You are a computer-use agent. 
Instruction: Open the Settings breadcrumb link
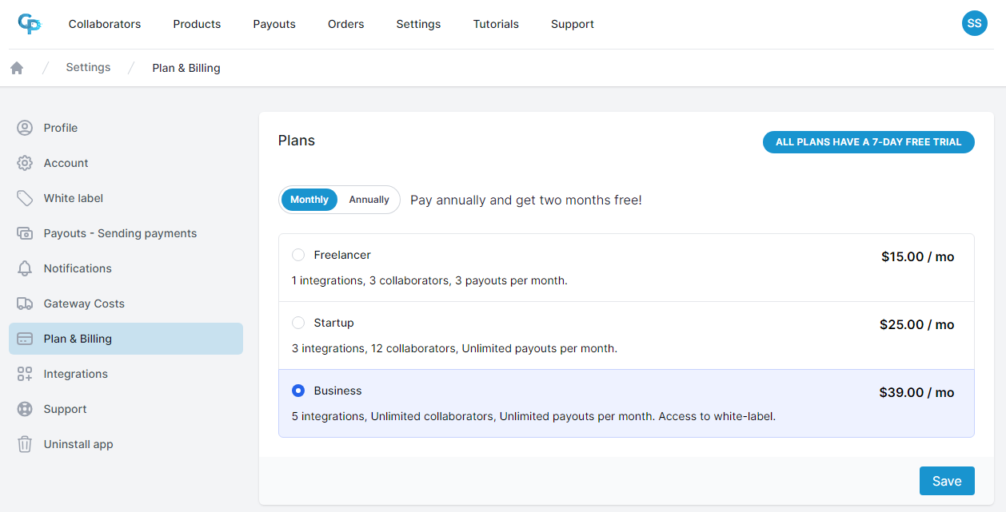pyautogui.click(x=88, y=67)
